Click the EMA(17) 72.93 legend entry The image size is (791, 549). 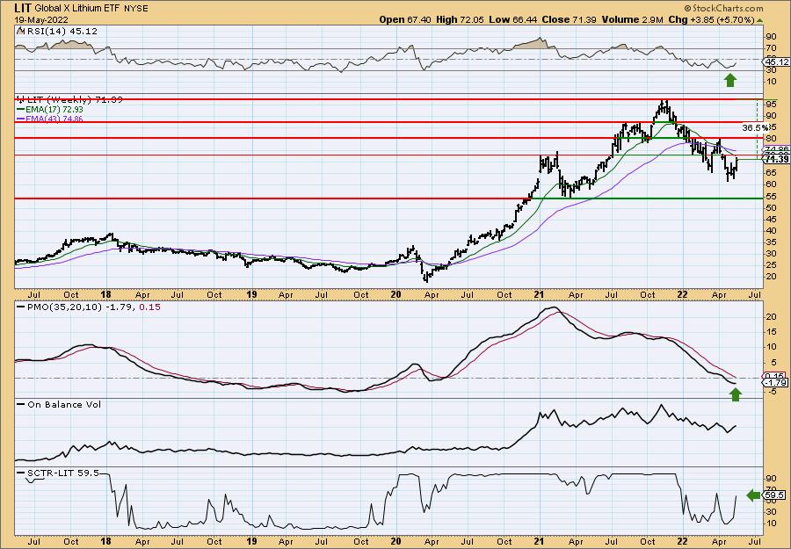click(x=54, y=110)
